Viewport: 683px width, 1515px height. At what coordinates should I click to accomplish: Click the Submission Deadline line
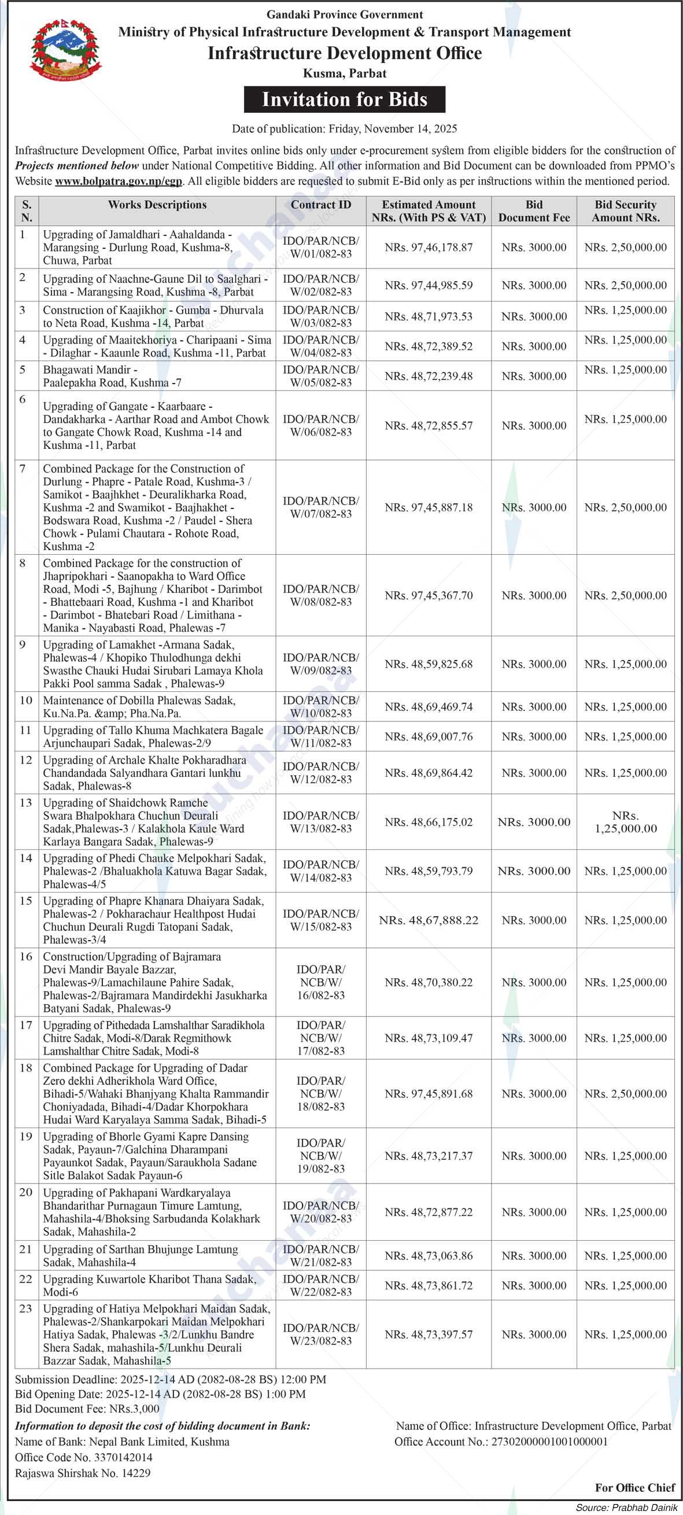tap(171, 1379)
